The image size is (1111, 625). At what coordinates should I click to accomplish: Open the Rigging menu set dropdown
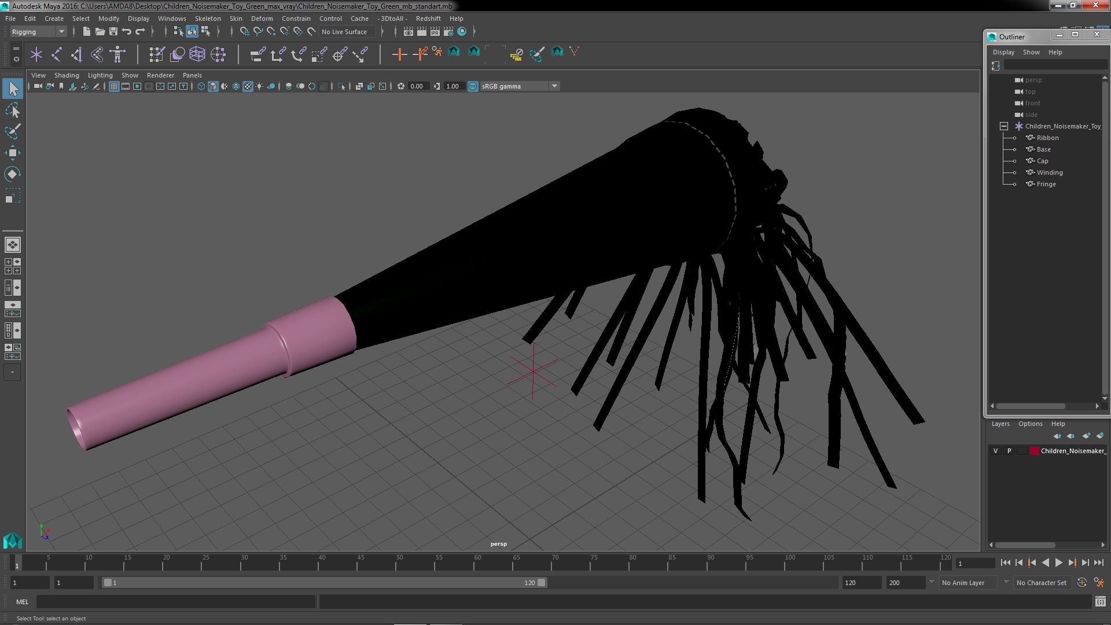(38, 32)
